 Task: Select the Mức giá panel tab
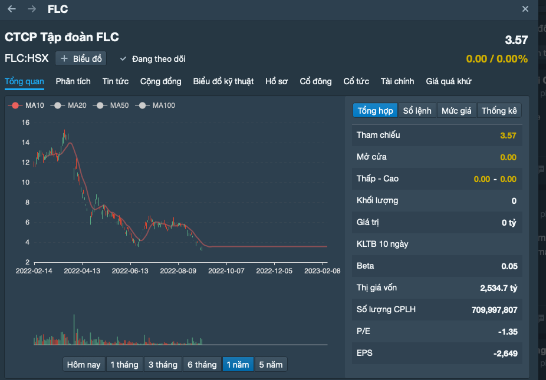point(456,111)
